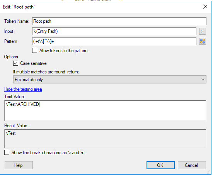The image size is (213, 175).
Task: Open the pattern builder icon beside Pattern
Action: (x=203, y=41)
